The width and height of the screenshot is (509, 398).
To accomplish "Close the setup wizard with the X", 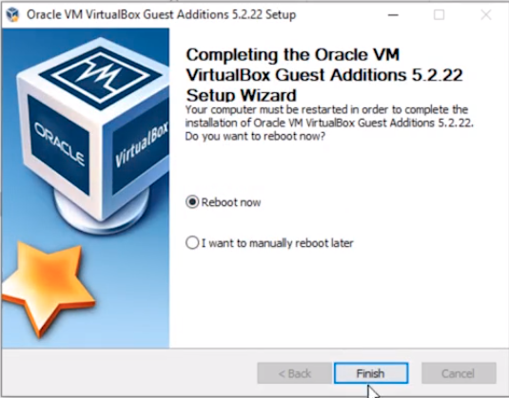I will pos(486,14).
